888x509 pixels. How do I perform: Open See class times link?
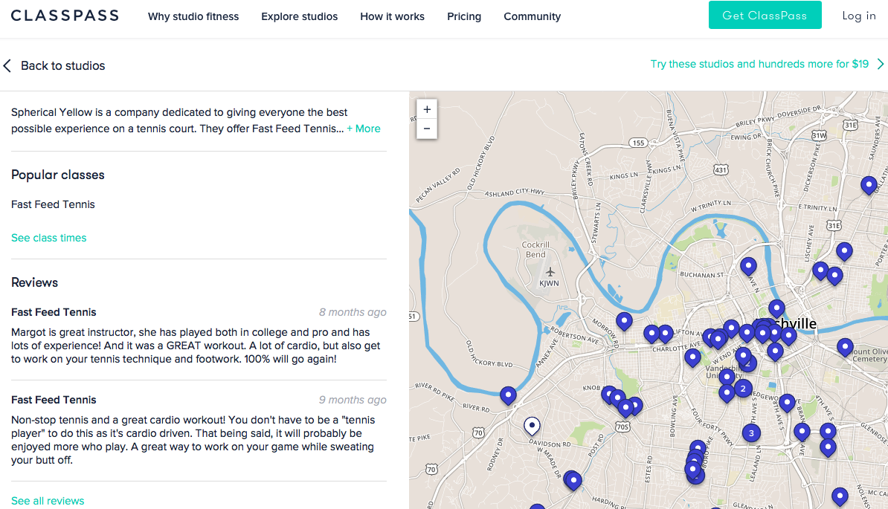click(48, 238)
